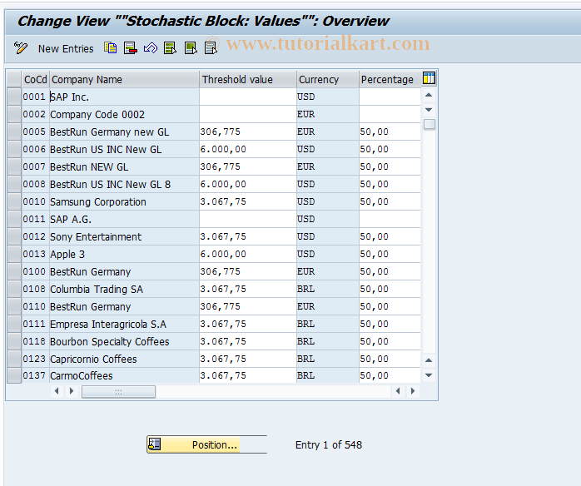The image size is (581, 486).
Task: Click the Threshold value column header
Action: point(248,79)
